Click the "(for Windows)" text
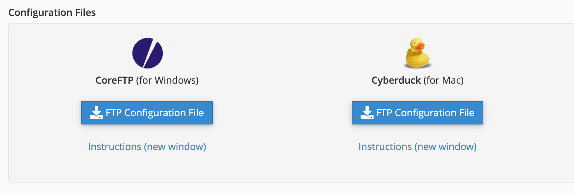The image size is (574, 195). (x=167, y=80)
